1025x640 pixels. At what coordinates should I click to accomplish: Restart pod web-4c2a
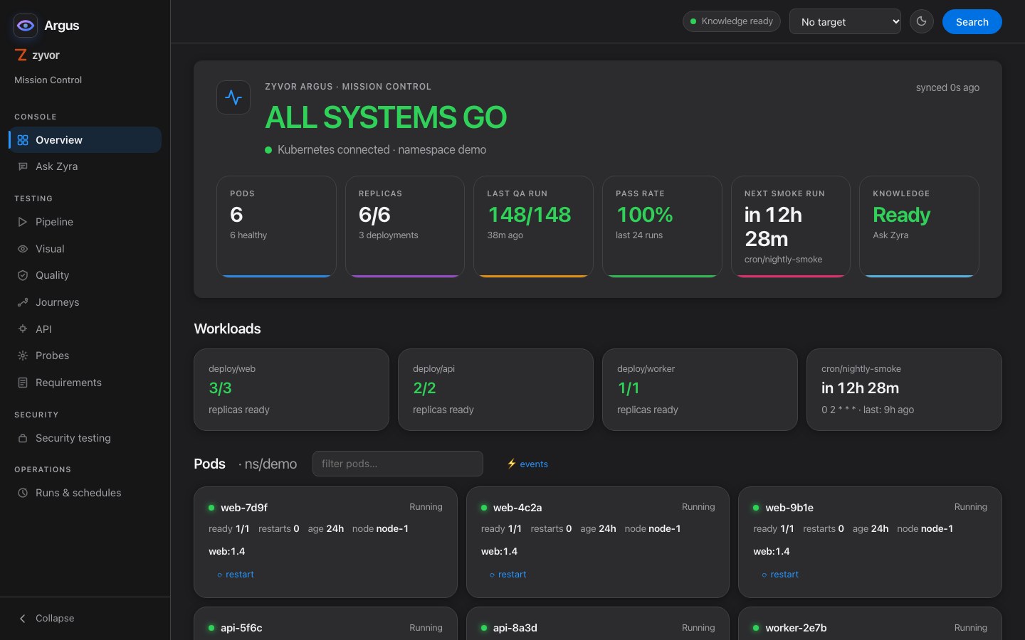click(508, 575)
